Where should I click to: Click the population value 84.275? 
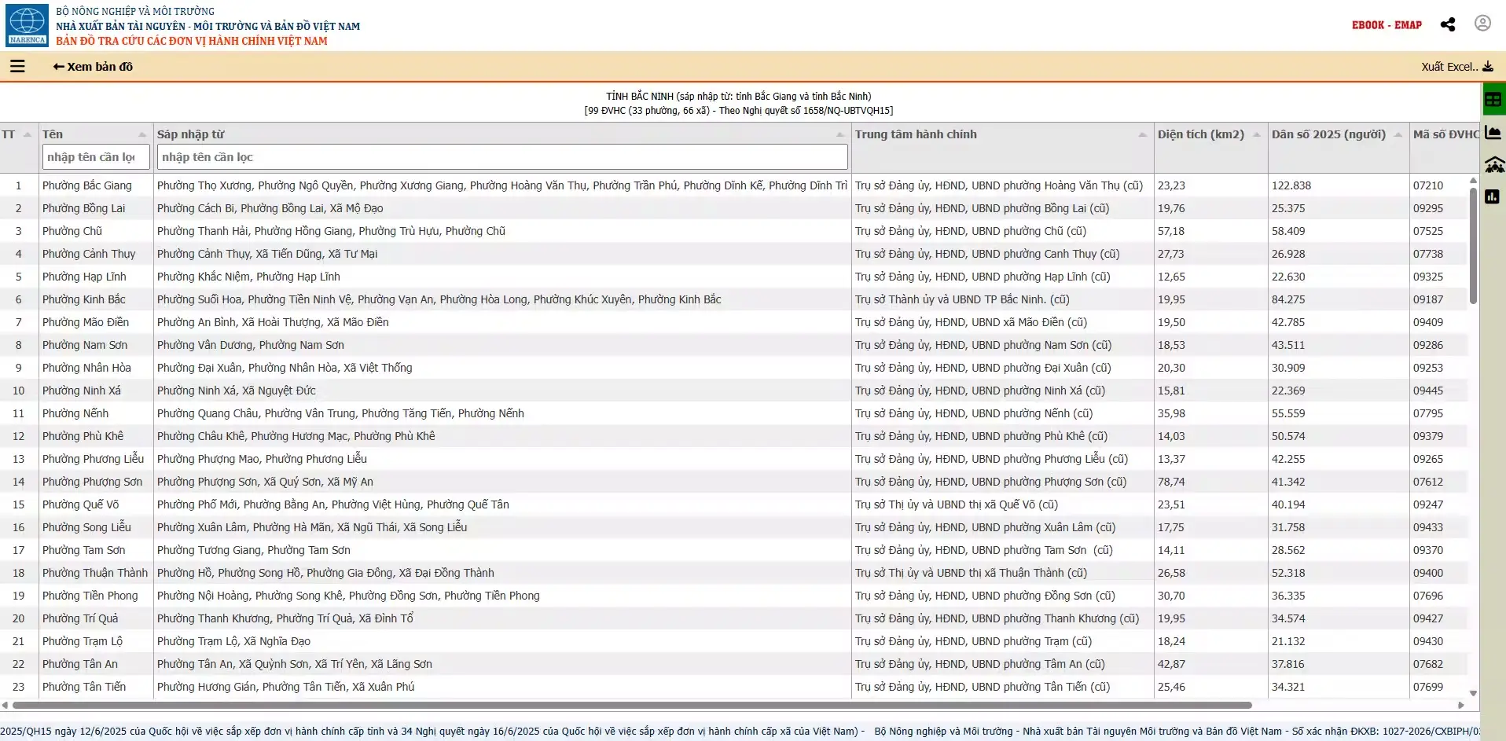pyautogui.click(x=1288, y=299)
